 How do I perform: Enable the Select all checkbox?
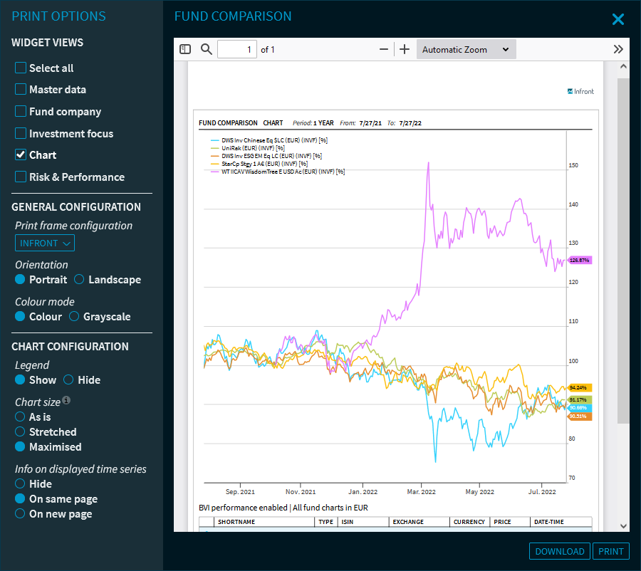click(21, 68)
